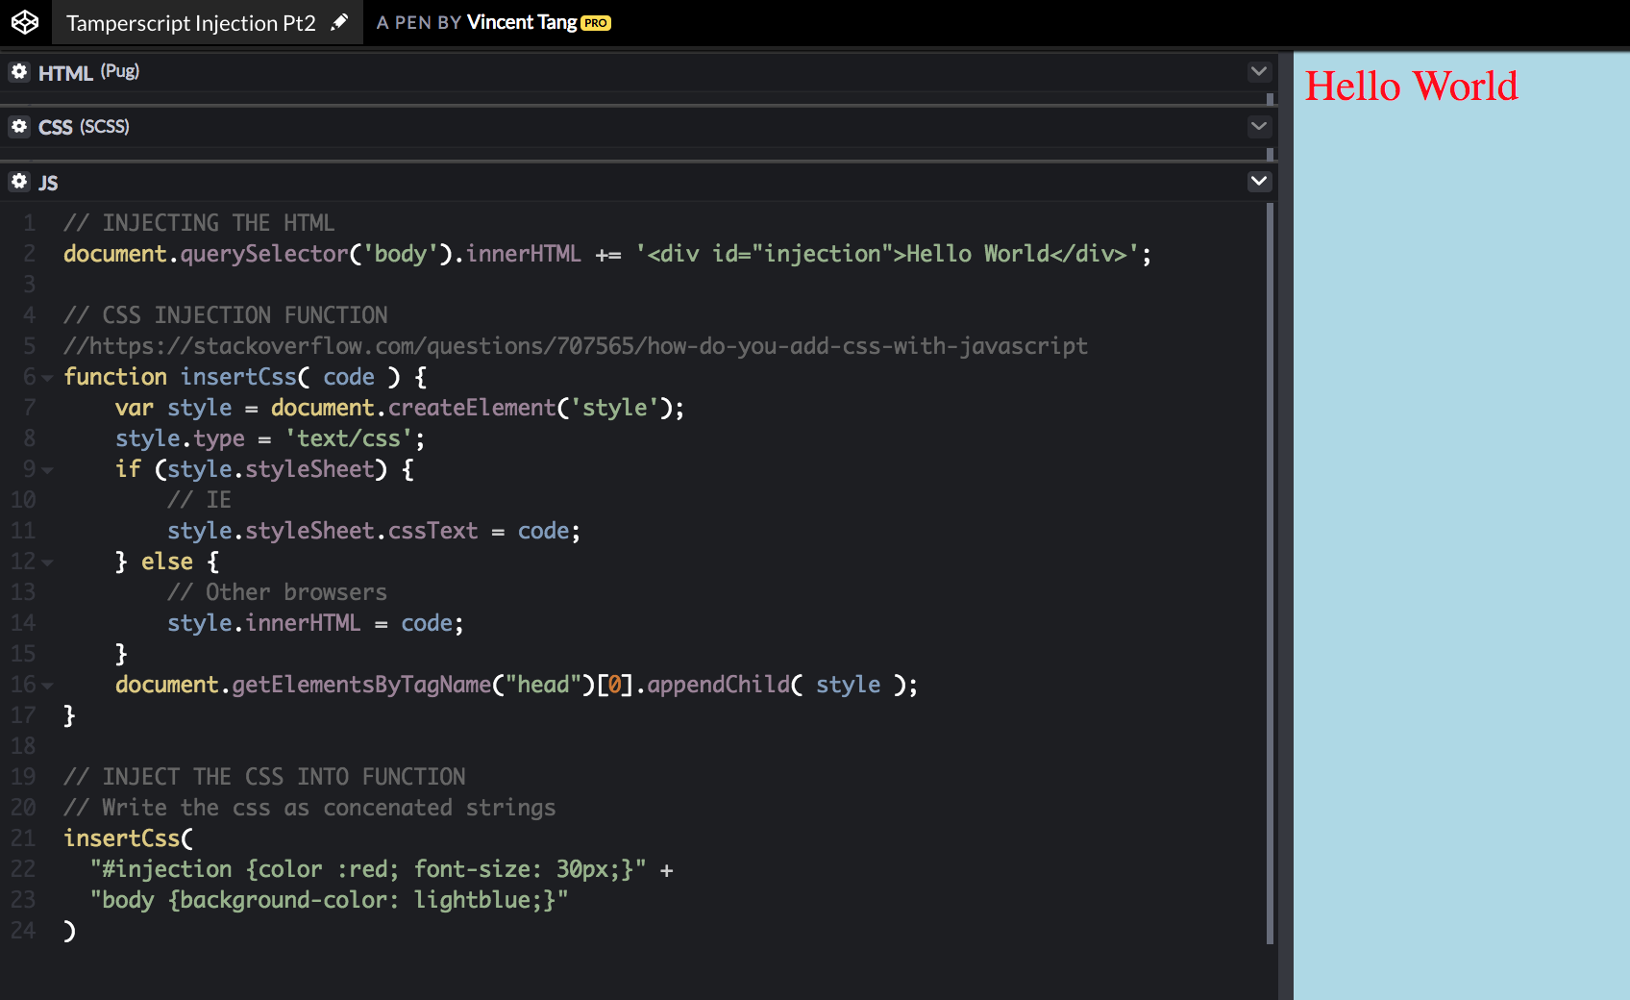
Task: Click the JS editor vertical scrollbar
Action: pos(1271,573)
